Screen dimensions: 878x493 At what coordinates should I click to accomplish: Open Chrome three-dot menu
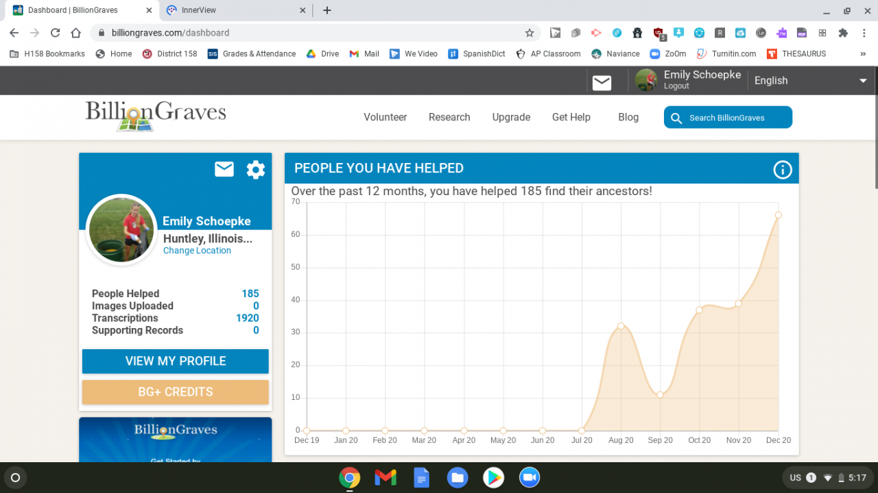click(x=864, y=33)
